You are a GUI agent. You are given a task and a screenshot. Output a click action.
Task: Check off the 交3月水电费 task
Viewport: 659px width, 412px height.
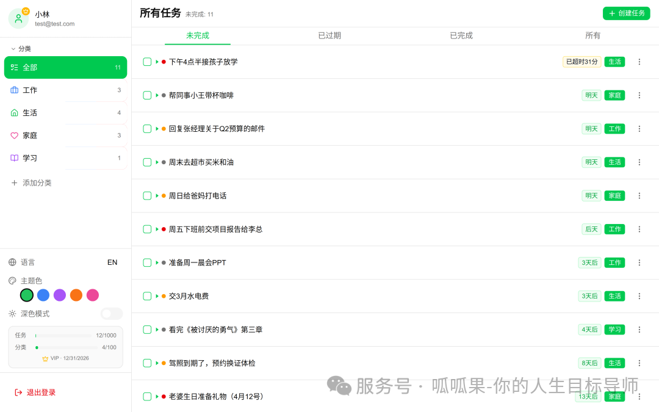point(147,296)
